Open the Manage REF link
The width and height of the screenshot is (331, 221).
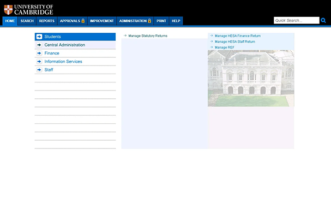coord(225,47)
